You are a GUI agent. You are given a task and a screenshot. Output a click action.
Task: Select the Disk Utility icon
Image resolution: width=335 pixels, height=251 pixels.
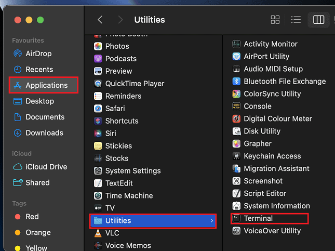(237, 131)
